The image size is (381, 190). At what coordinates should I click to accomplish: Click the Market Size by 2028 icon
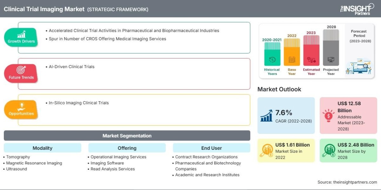(328, 150)
